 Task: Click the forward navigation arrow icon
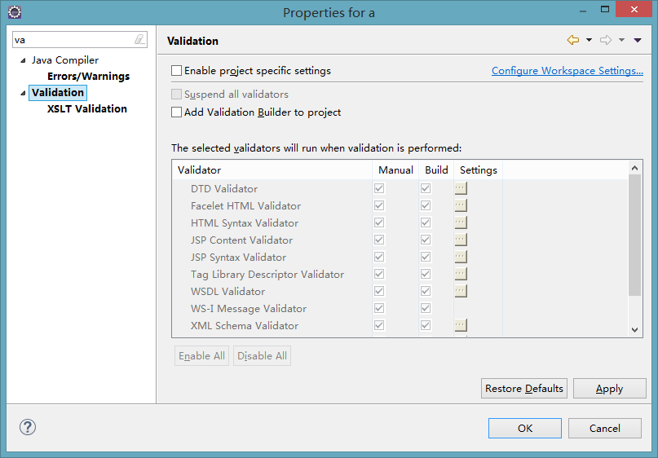tap(606, 40)
